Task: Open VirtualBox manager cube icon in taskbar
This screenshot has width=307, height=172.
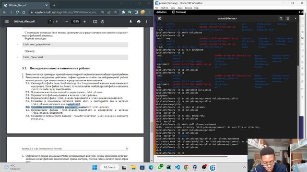Action: tap(195, 167)
